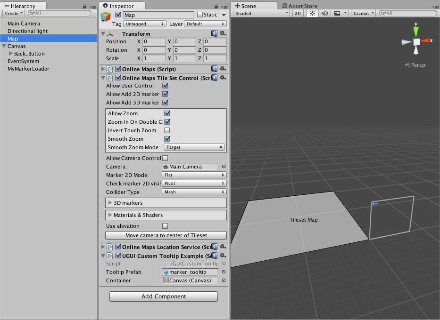
Task: Toggle Persp projection label
Action: tap(415, 65)
